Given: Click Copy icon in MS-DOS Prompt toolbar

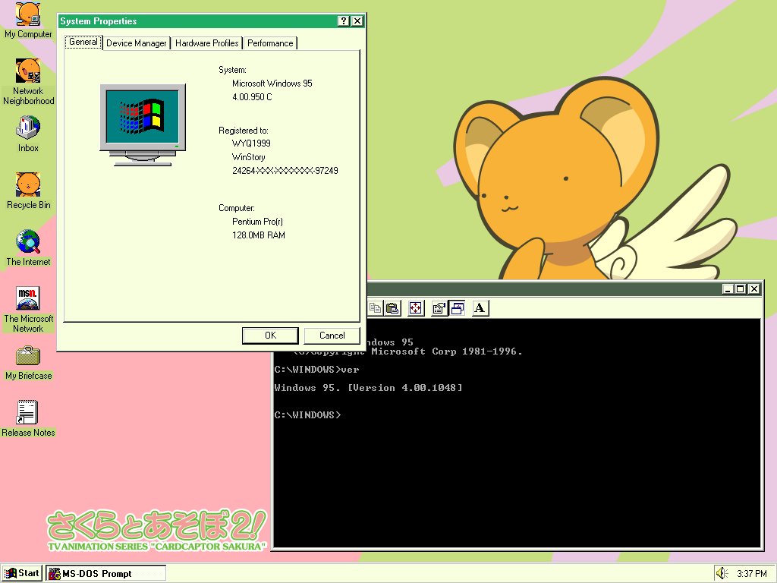Looking at the screenshot, I should (375, 308).
